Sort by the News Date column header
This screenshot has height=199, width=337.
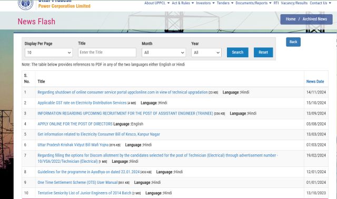(315, 81)
